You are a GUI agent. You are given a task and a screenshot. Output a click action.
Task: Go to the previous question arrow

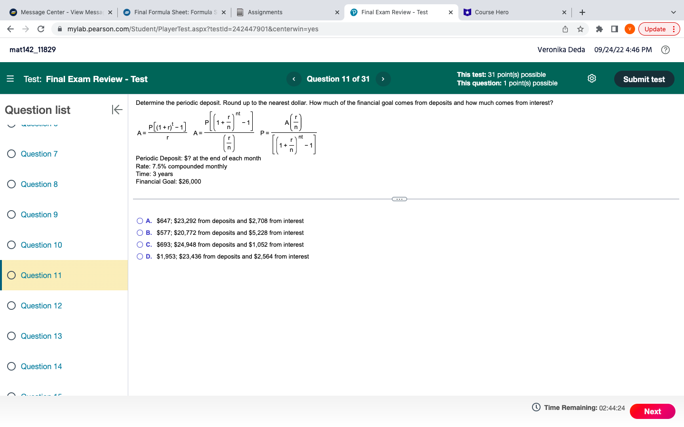tap(294, 79)
